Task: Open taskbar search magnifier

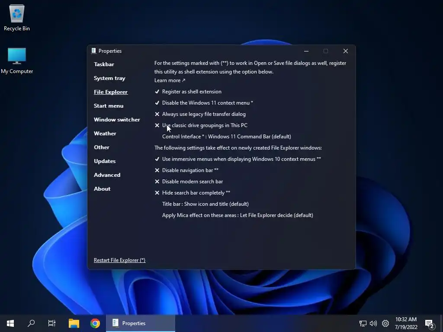Action: point(31,323)
